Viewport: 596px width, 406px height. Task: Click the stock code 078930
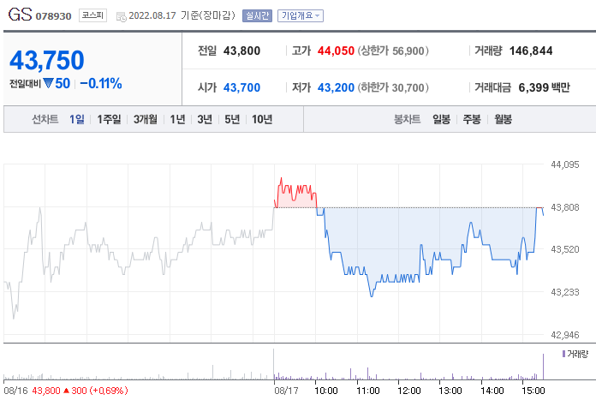pos(54,16)
